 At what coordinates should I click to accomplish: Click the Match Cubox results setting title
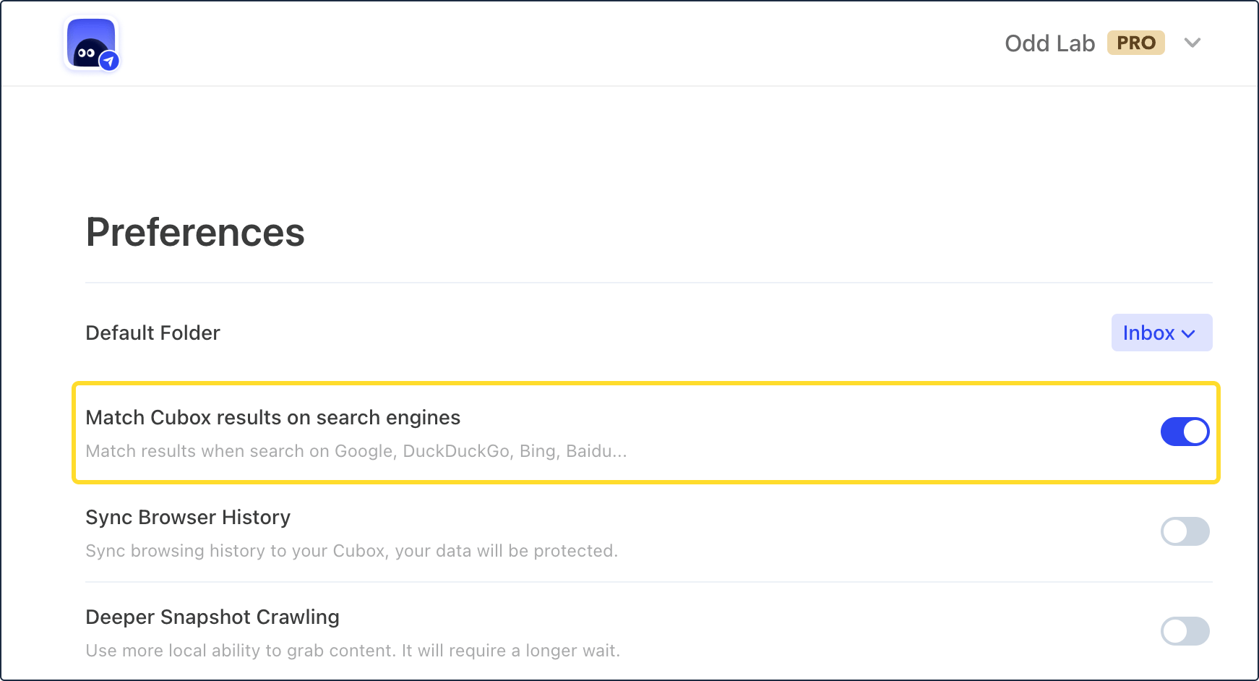(272, 417)
